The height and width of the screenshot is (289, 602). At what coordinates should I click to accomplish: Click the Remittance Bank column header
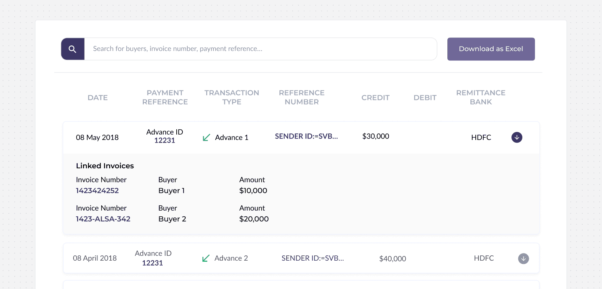tap(481, 98)
